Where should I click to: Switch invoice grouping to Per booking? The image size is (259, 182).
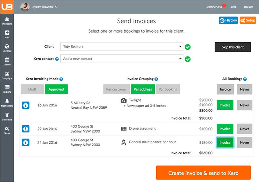click(x=168, y=89)
